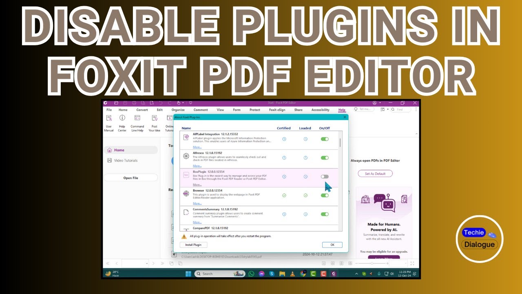Click the Certified status icon for Browser
This screenshot has width=522, height=294.
[284, 196]
